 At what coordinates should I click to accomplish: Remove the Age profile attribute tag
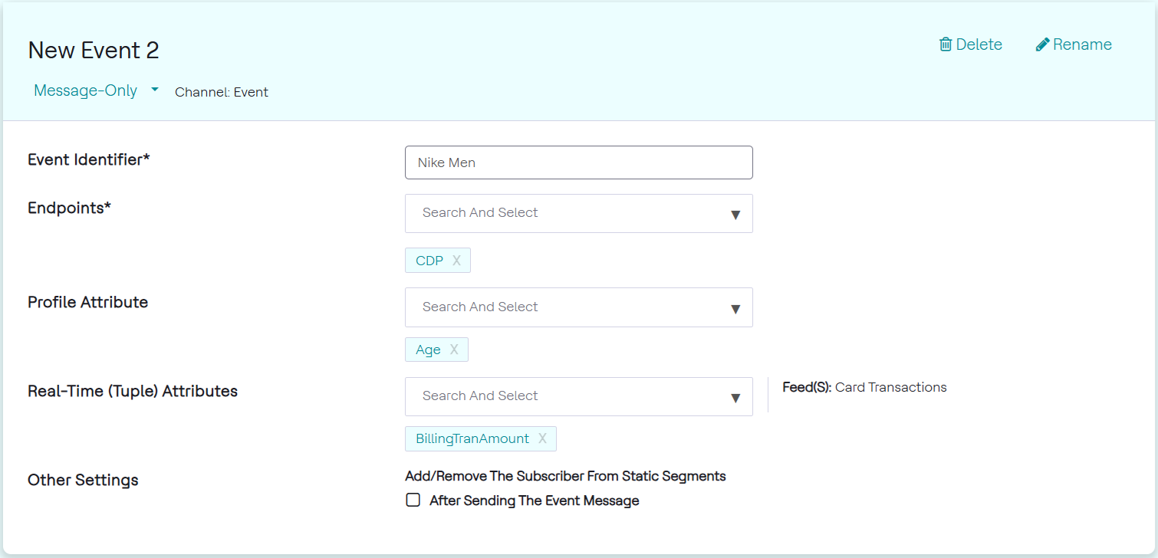click(x=454, y=350)
